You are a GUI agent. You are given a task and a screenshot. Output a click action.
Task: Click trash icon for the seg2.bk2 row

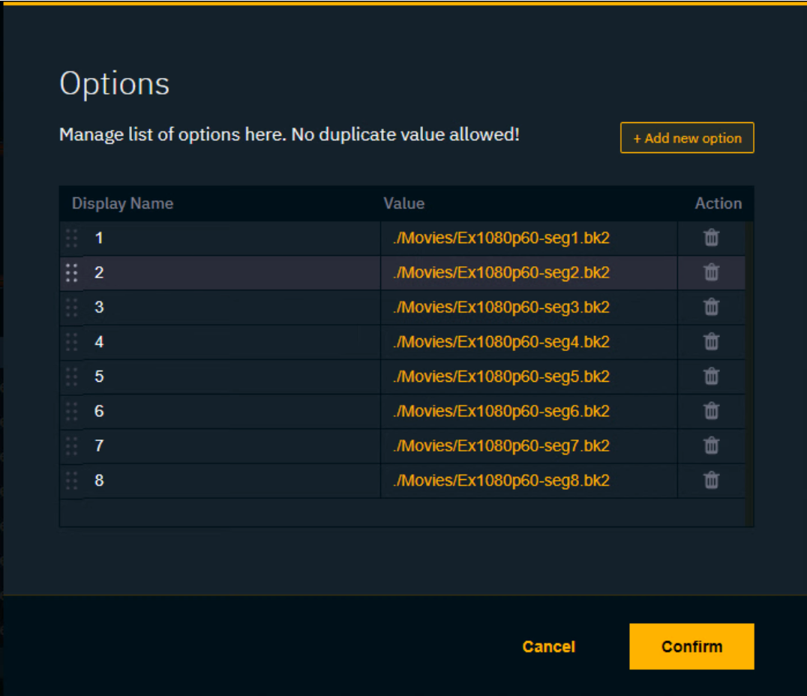(711, 273)
